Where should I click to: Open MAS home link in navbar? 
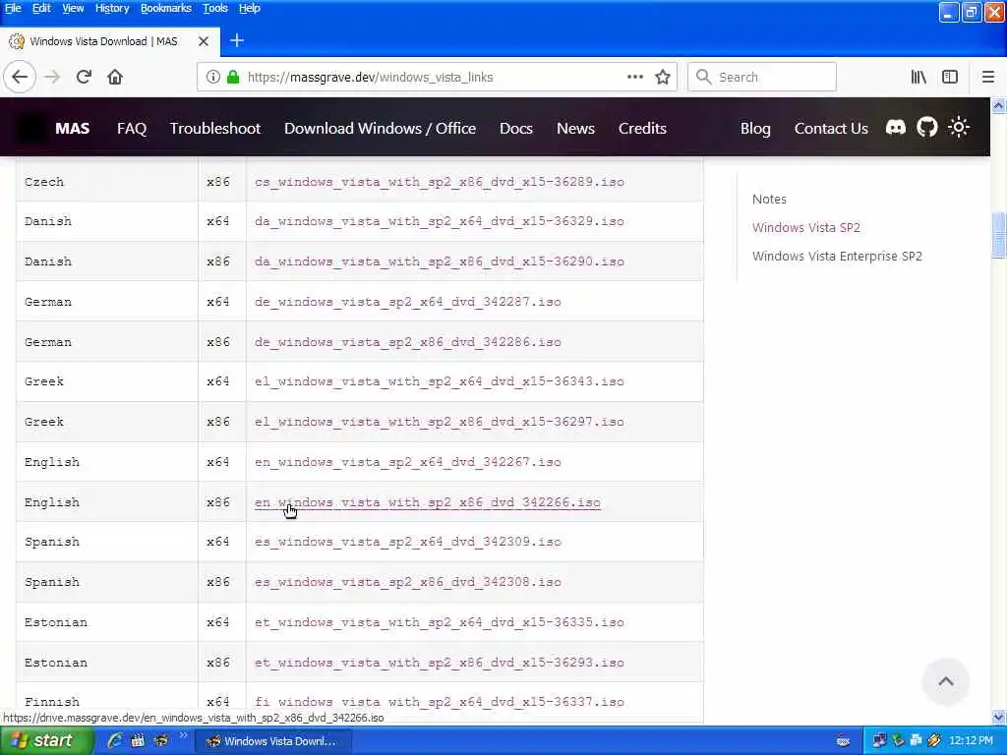(x=72, y=129)
